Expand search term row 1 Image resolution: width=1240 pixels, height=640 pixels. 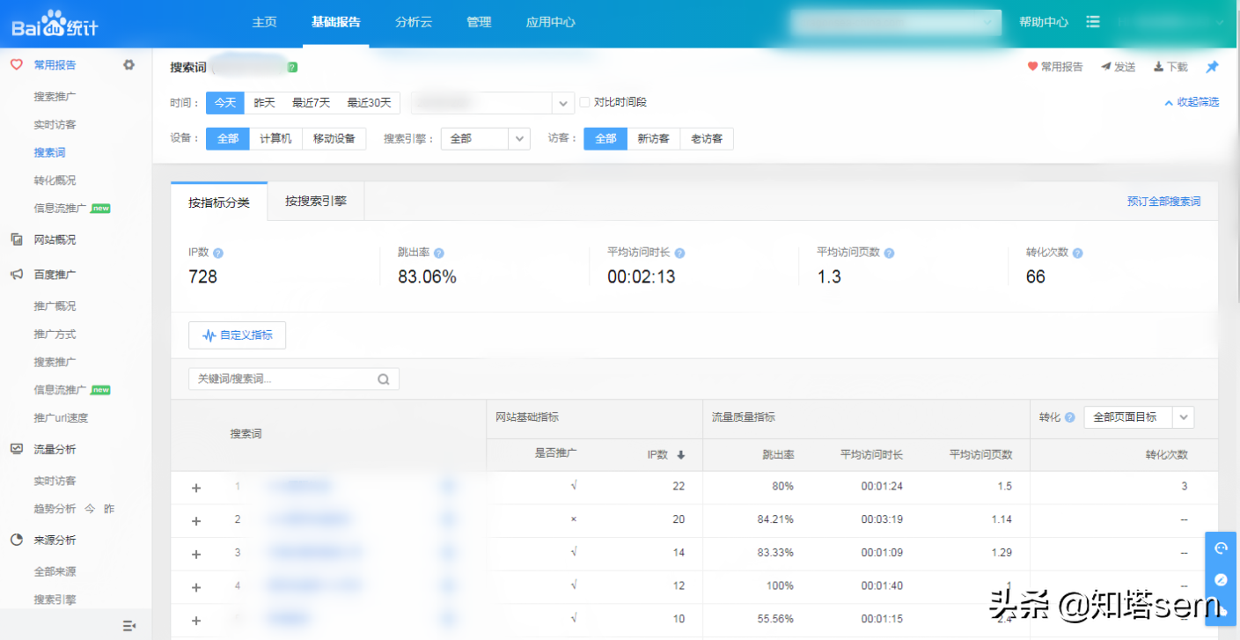pos(196,488)
